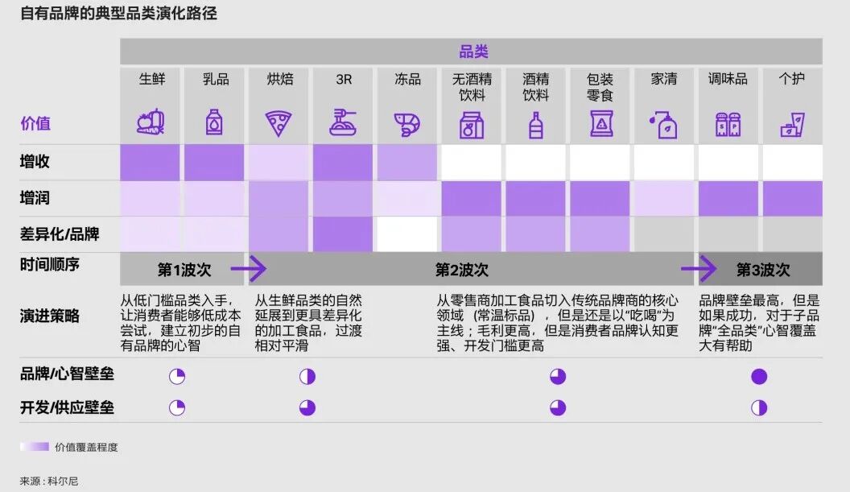Expand the 调味品 column header
Viewport: 850px width, 492px height.
click(727, 80)
